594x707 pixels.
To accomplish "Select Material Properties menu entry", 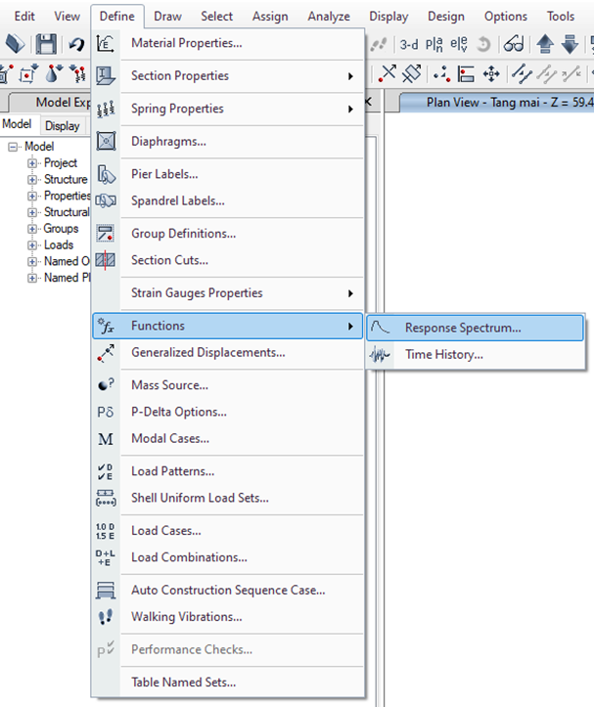I will click(x=186, y=43).
